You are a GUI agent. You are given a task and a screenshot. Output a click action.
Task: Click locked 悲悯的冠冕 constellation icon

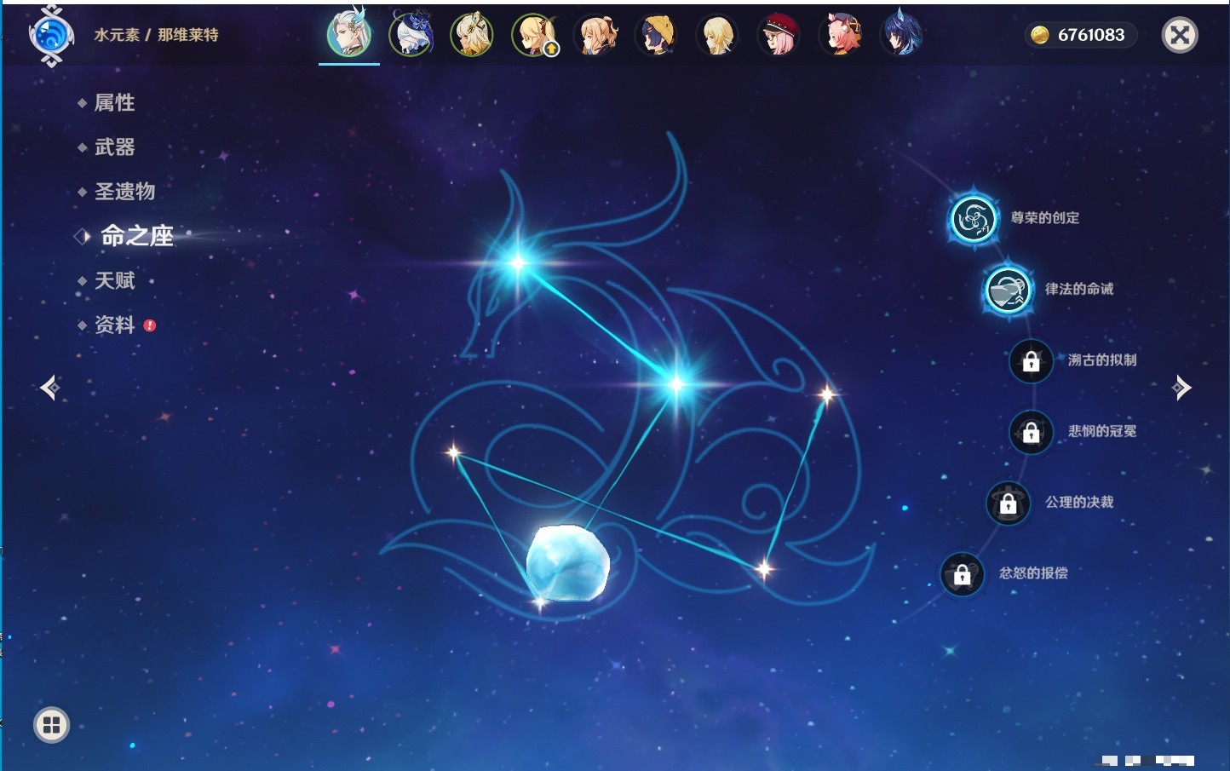[x=1031, y=432]
